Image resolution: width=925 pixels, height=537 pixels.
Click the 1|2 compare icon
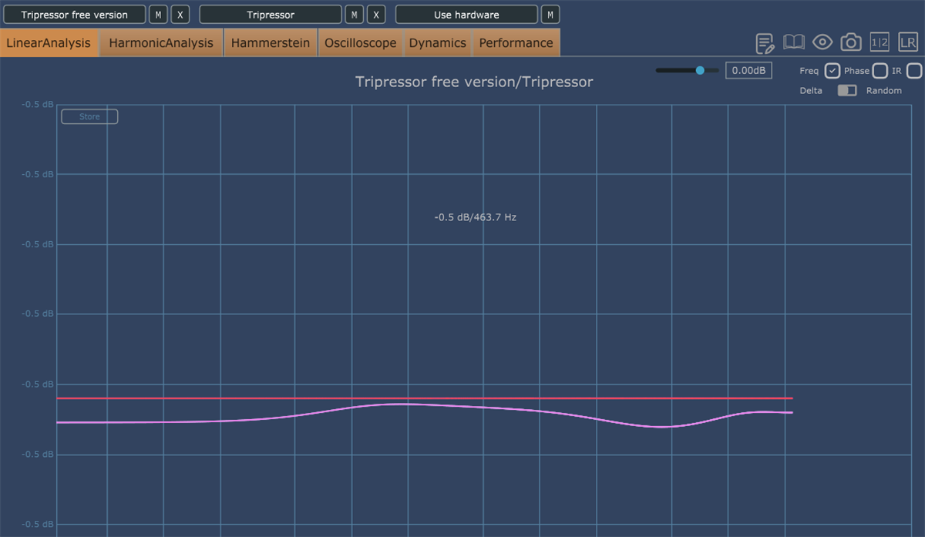click(880, 42)
